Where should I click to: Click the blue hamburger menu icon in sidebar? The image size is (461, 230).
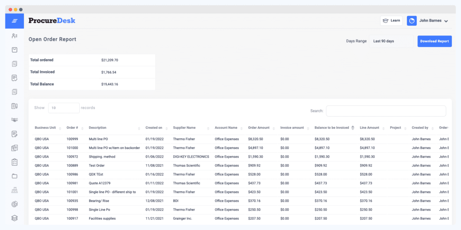point(14,21)
